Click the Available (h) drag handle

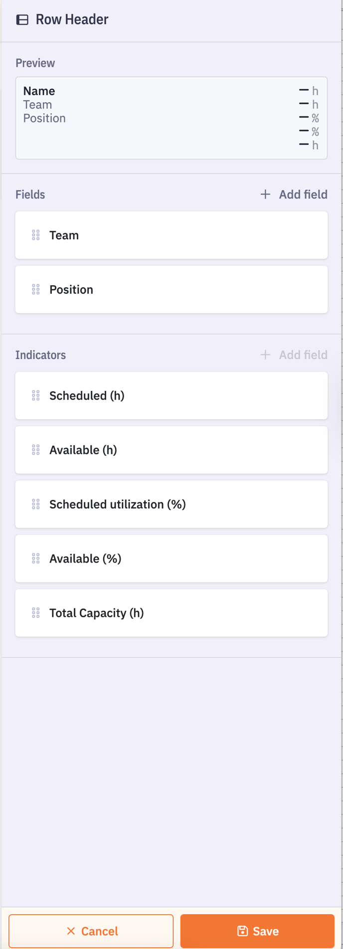36,450
